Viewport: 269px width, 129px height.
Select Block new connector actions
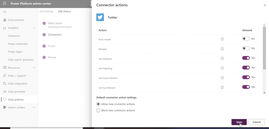(x=98, y=110)
